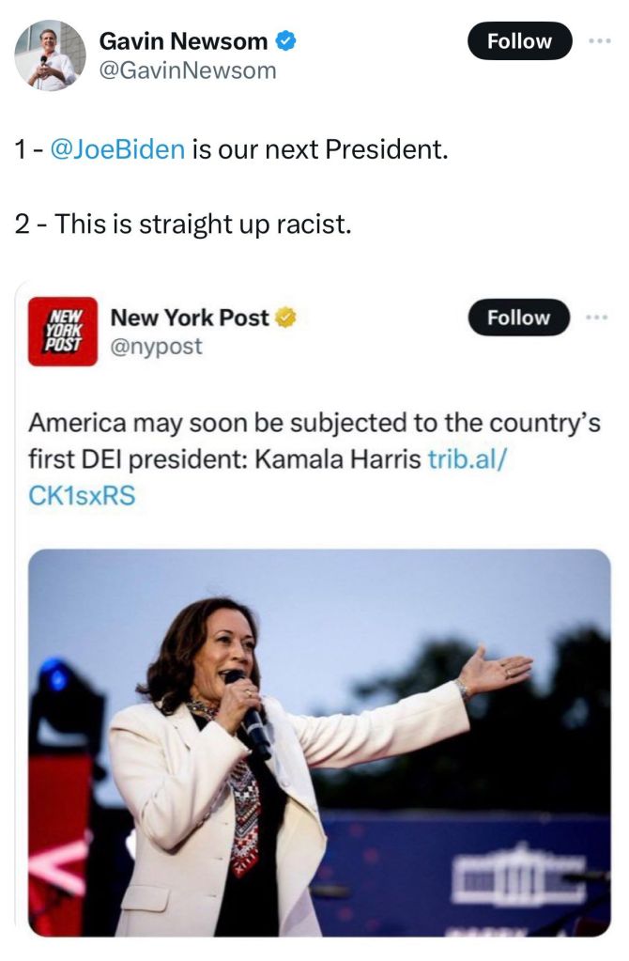
Task: Click the Gavin Newsom display name
Action: click(185, 41)
